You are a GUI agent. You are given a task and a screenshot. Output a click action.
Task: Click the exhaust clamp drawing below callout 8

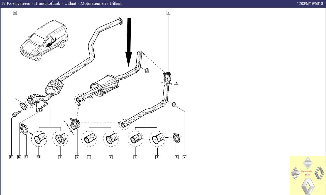pos(167,77)
